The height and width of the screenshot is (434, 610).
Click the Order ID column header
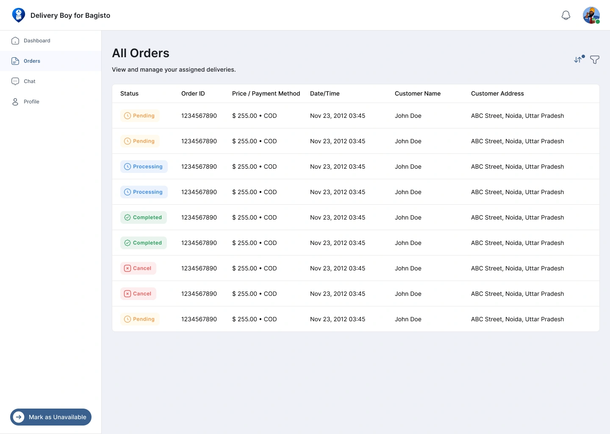pos(193,94)
